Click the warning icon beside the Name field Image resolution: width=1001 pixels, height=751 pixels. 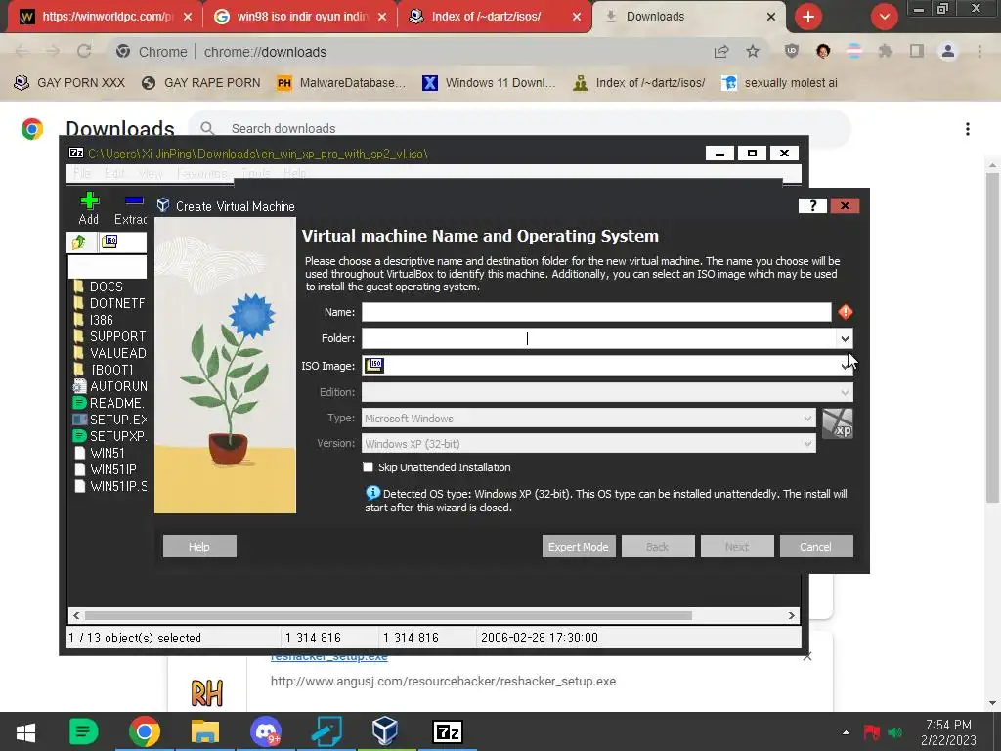click(x=846, y=312)
